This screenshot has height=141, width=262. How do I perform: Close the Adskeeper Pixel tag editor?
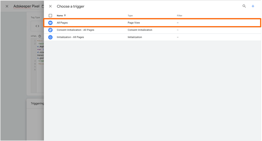tap(7, 6)
